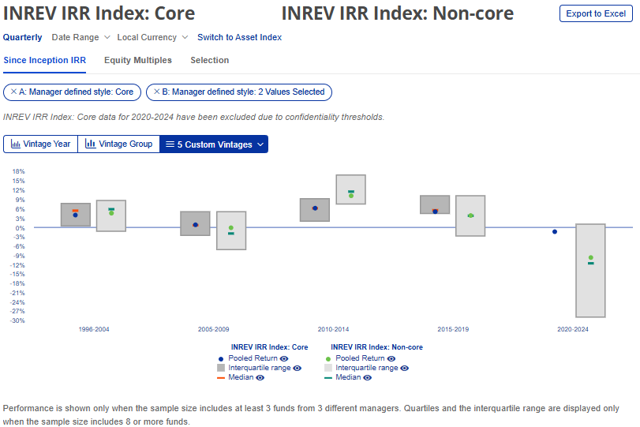Select the Quarterly frequency option
The height and width of the screenshot is (427, 640).
point(22,37)
